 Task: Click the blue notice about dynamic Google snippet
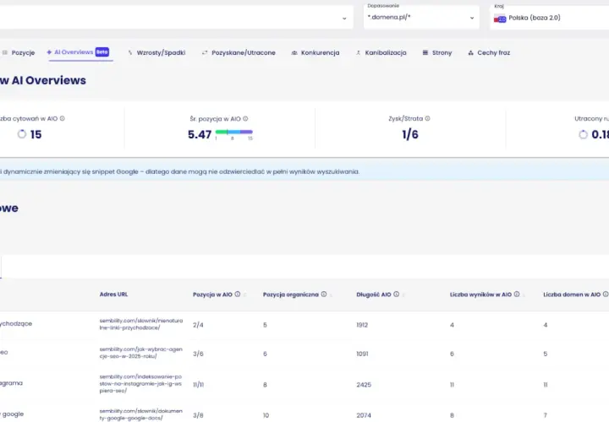(304, 171)
